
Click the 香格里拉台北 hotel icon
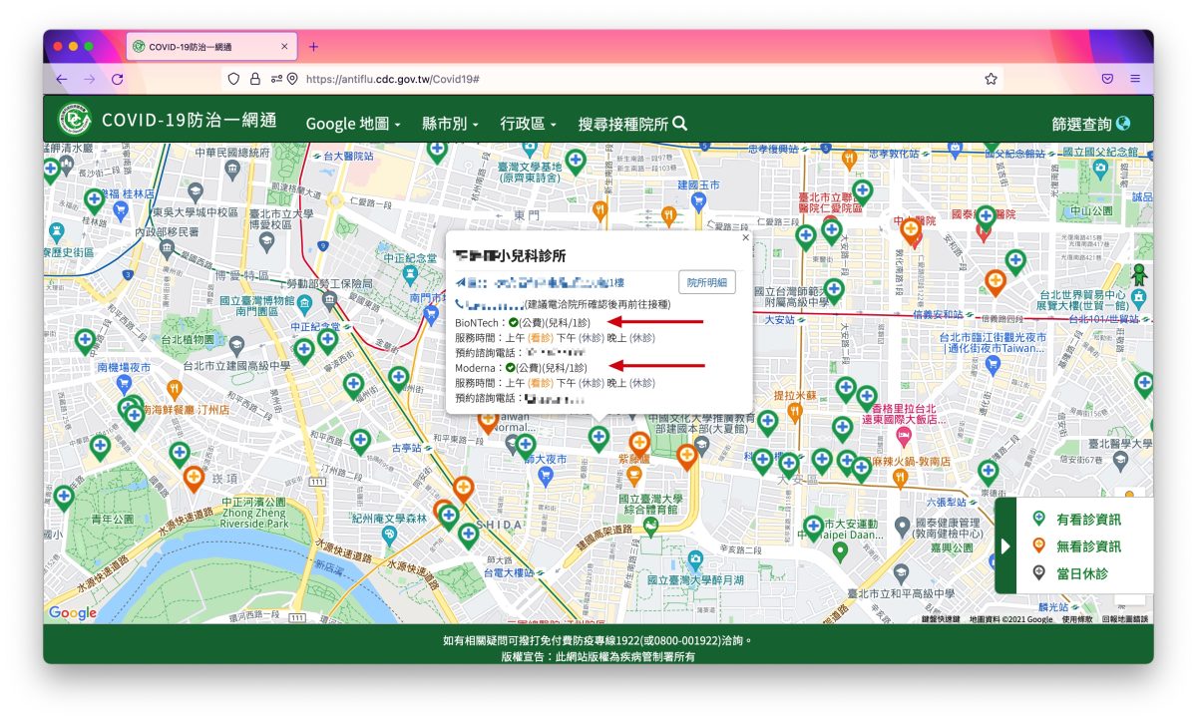click(x=906, y=438)
